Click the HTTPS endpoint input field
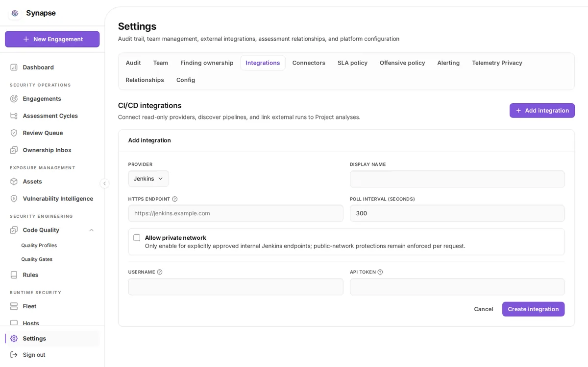 [x=236, y=213]
